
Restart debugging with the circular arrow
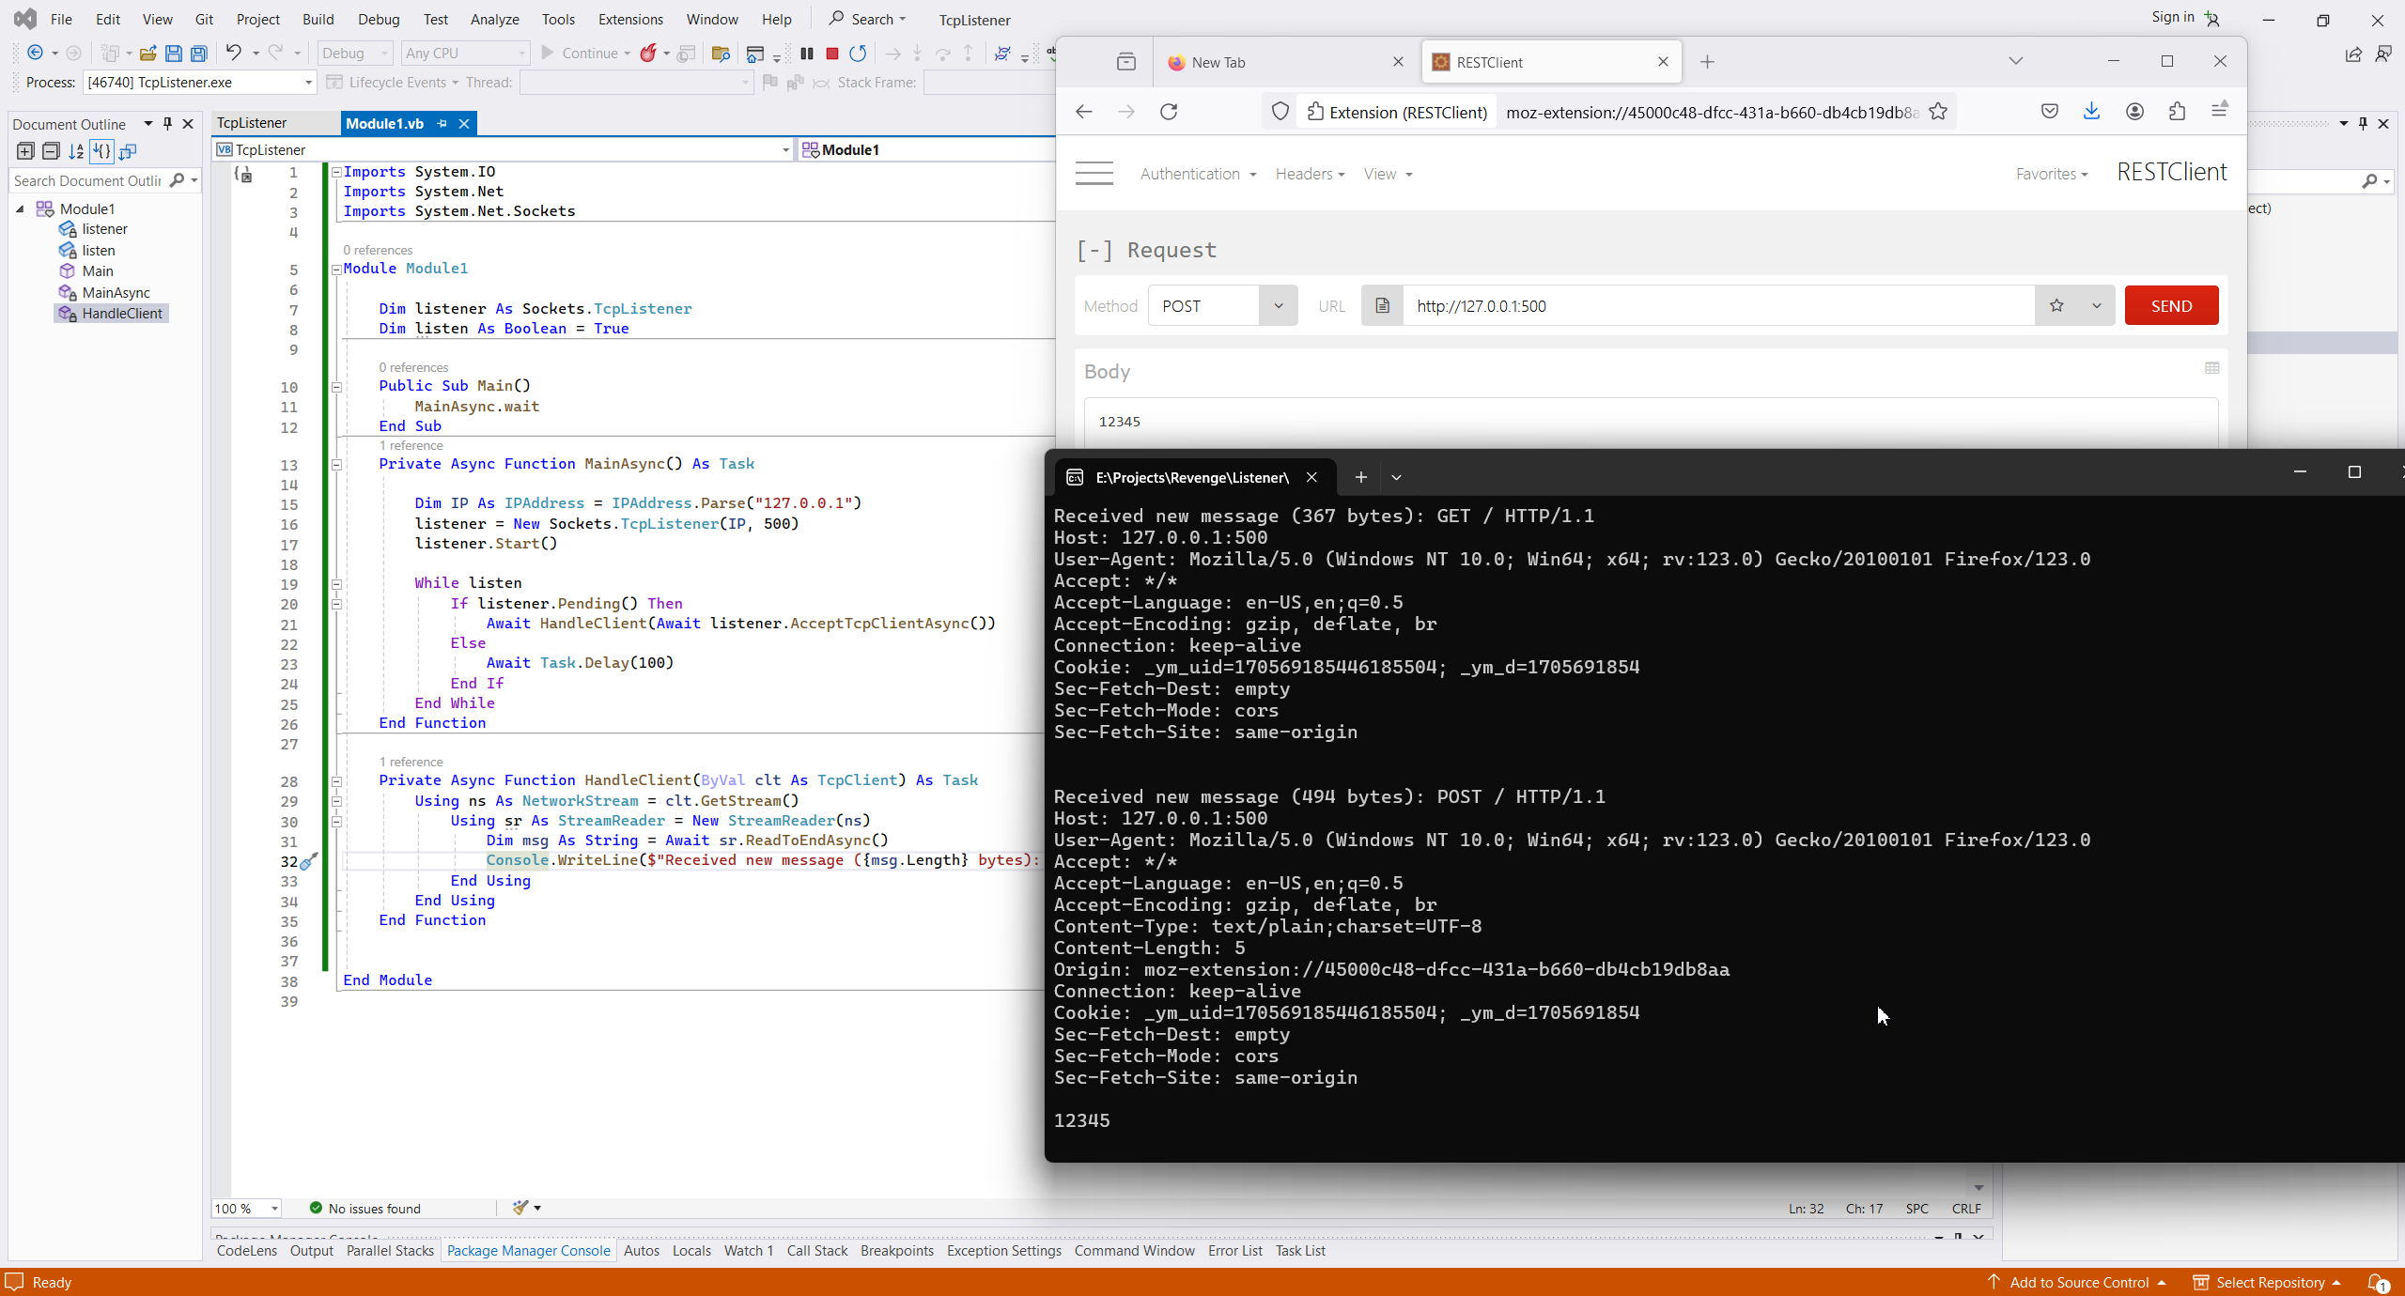pyautogui.click(x=858, y=54)
